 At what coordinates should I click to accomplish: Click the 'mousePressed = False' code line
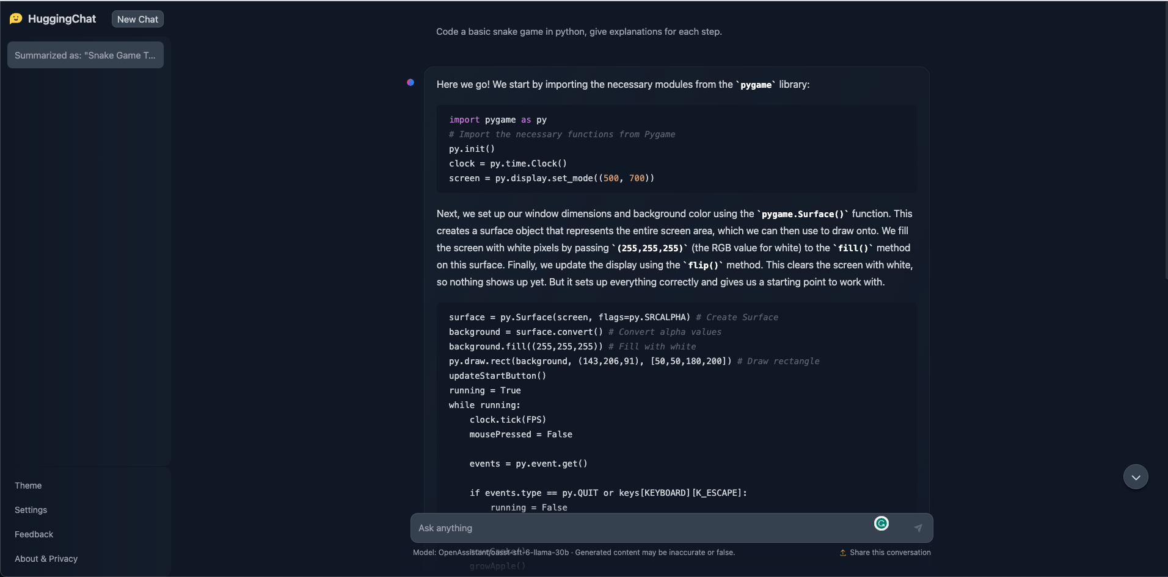pyautogui.click(x=521, y=434)
